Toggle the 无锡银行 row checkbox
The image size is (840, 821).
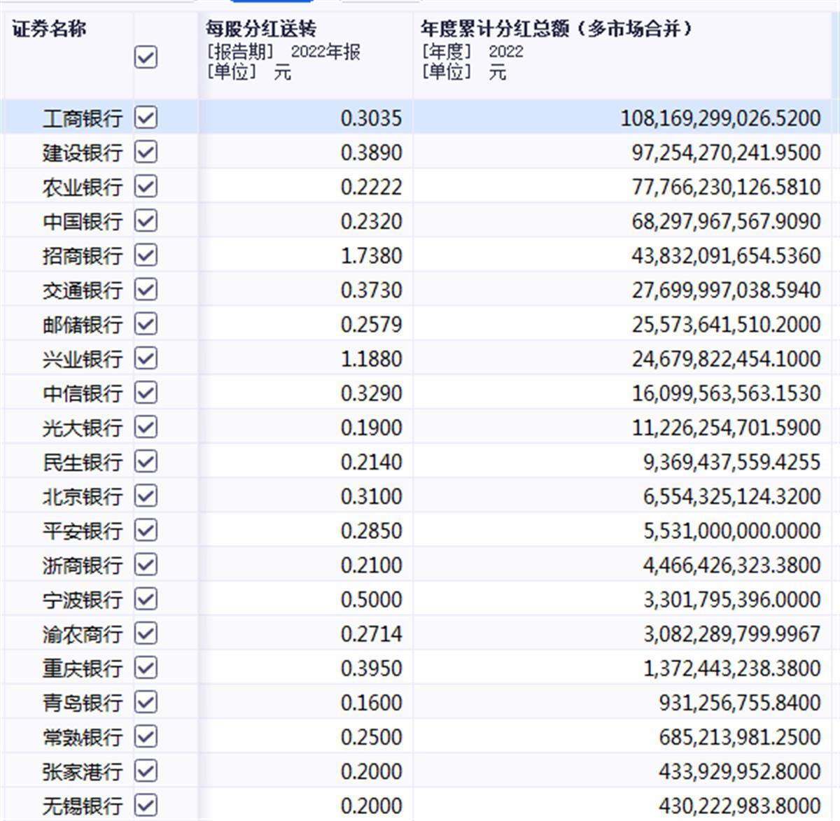(146, 805)
